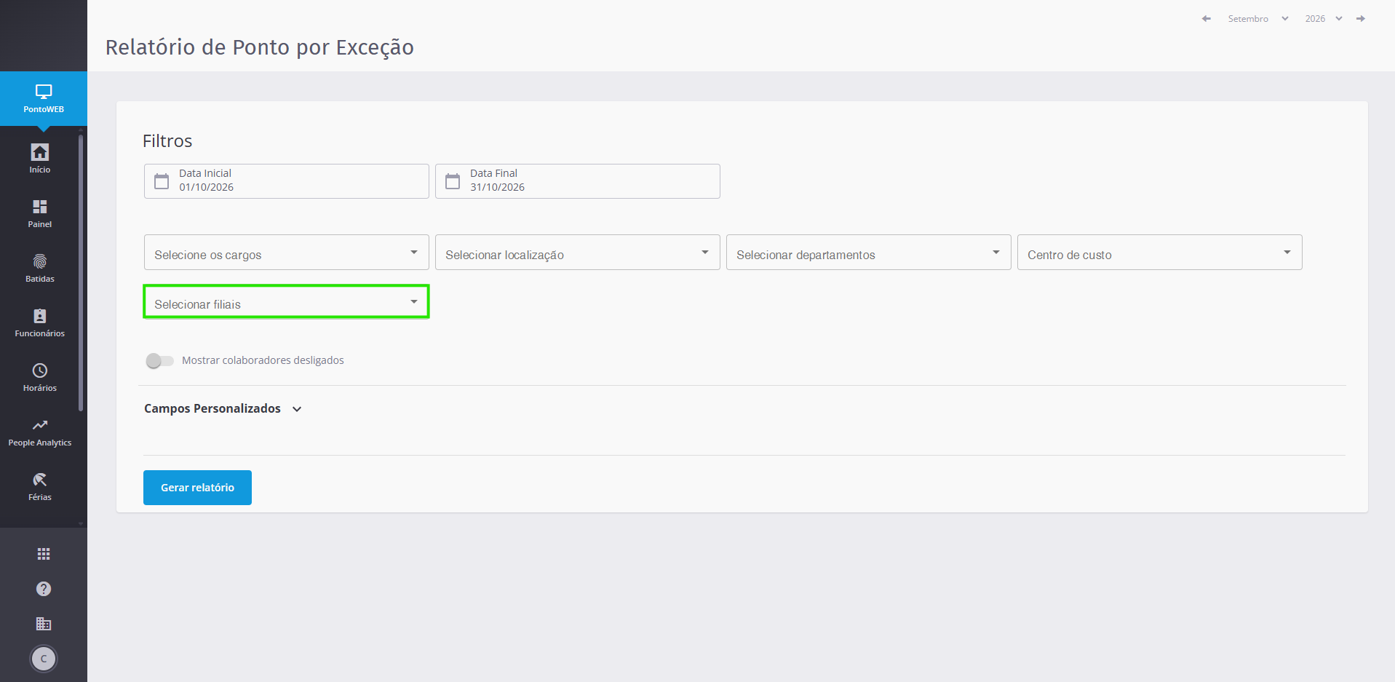Select the PontoWEB module tab
Viewport: 1395px width, 682px height.
[x=44, y=99]
